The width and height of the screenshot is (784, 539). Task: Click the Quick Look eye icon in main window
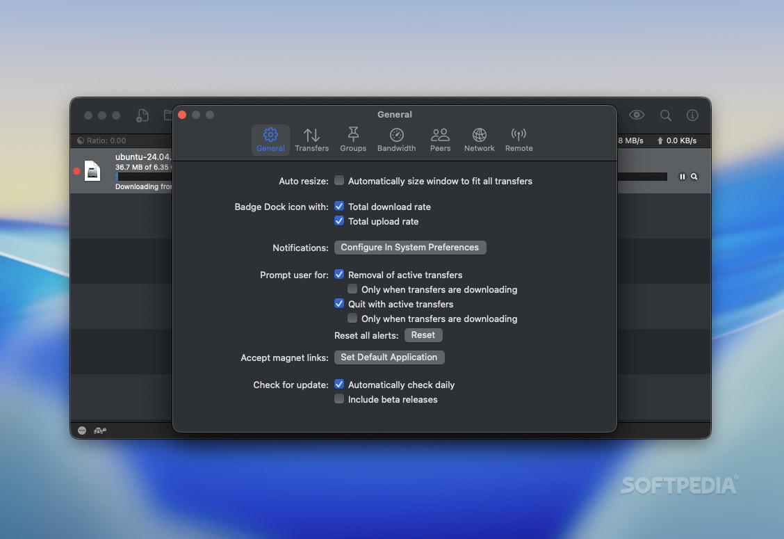(637, 115)
